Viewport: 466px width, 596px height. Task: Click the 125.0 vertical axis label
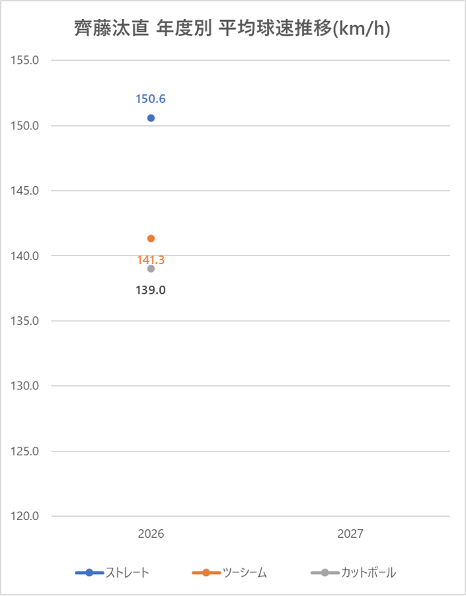pyautogui.click(x=26, y=451)
